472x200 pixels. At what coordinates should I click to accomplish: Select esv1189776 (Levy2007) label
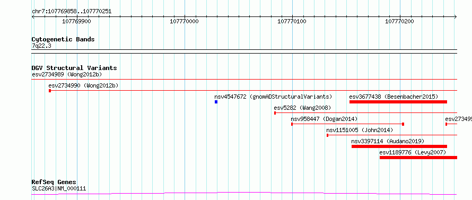pos(413,152)
